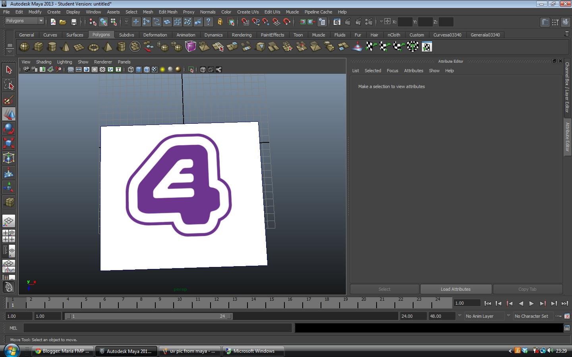Click the MEL command input field
Image resolution: width=572 pixels, height=357 pixels.
click(x=158, y=328)
